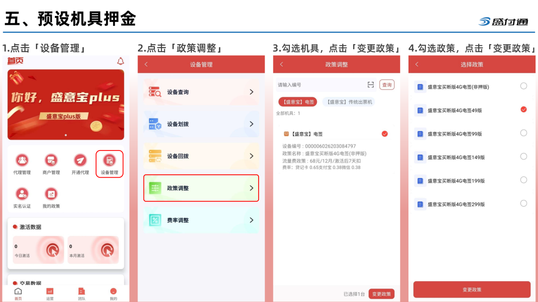Click document icon of 299版 policy
538x302 pixels.
(x=420, y=205)
